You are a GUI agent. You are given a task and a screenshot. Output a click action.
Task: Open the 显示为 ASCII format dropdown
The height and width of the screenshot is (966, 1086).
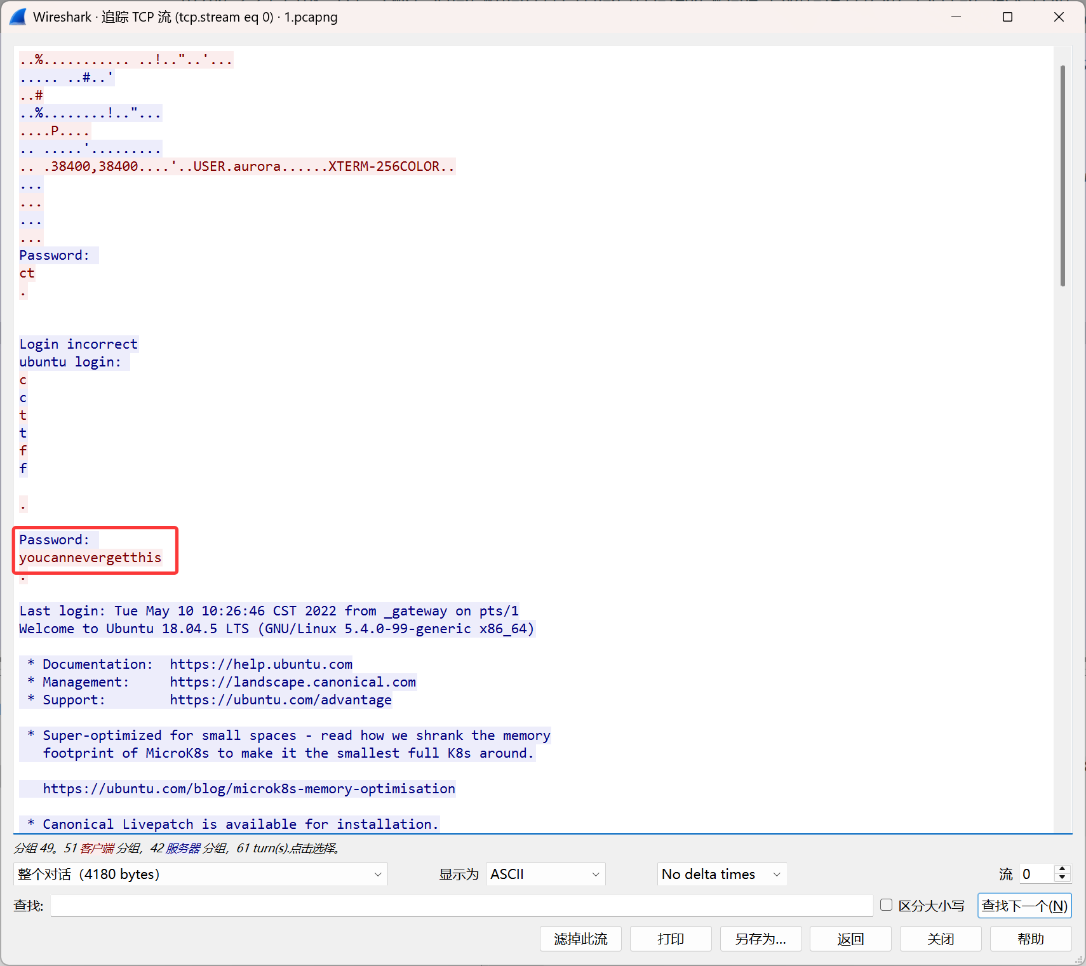click(546, 874)
